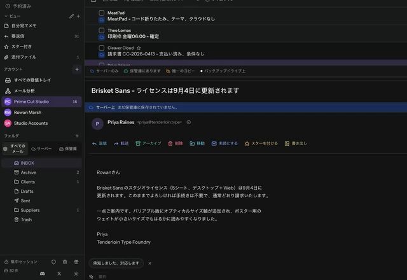Open the 予約済み scheduled view
The width and height of the screenshot is (407, 280).
(18, 6)
